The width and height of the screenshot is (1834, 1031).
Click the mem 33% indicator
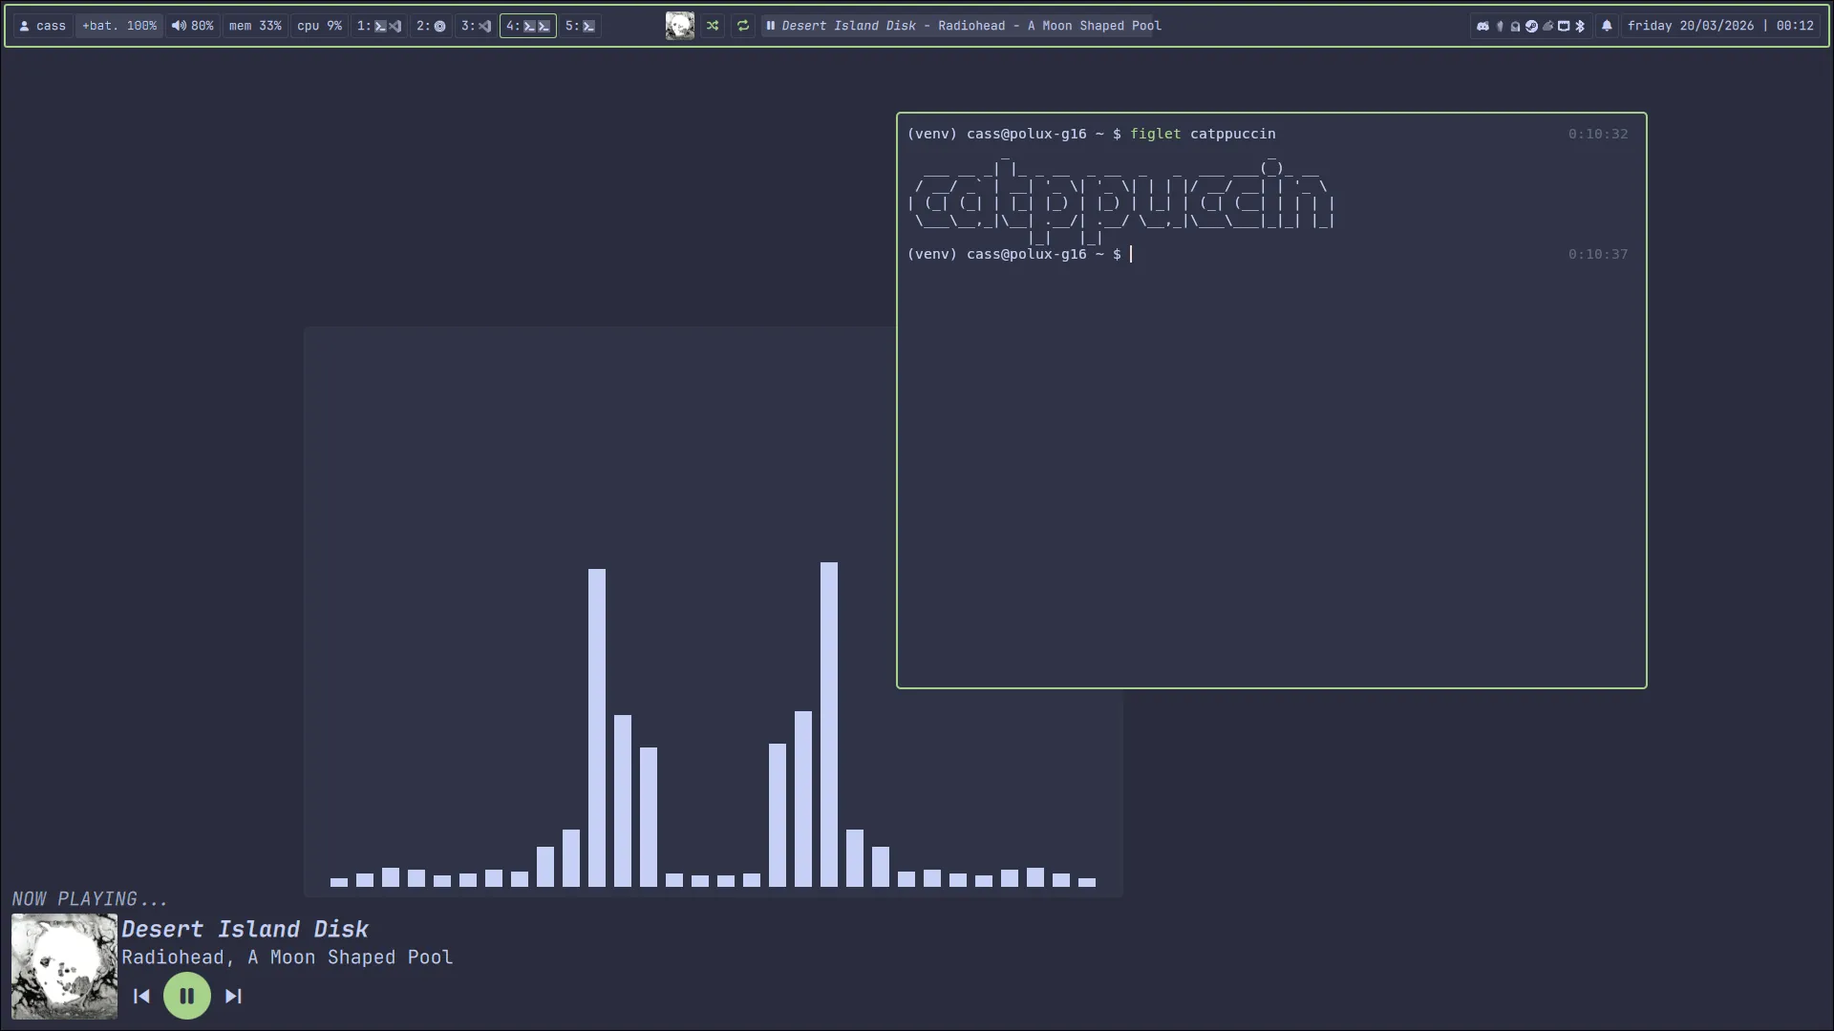click(x=254, y=26)
